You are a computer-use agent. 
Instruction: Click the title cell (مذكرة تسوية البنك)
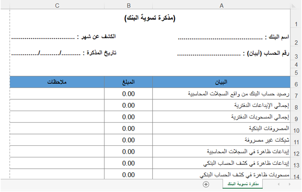coord(150,18)
